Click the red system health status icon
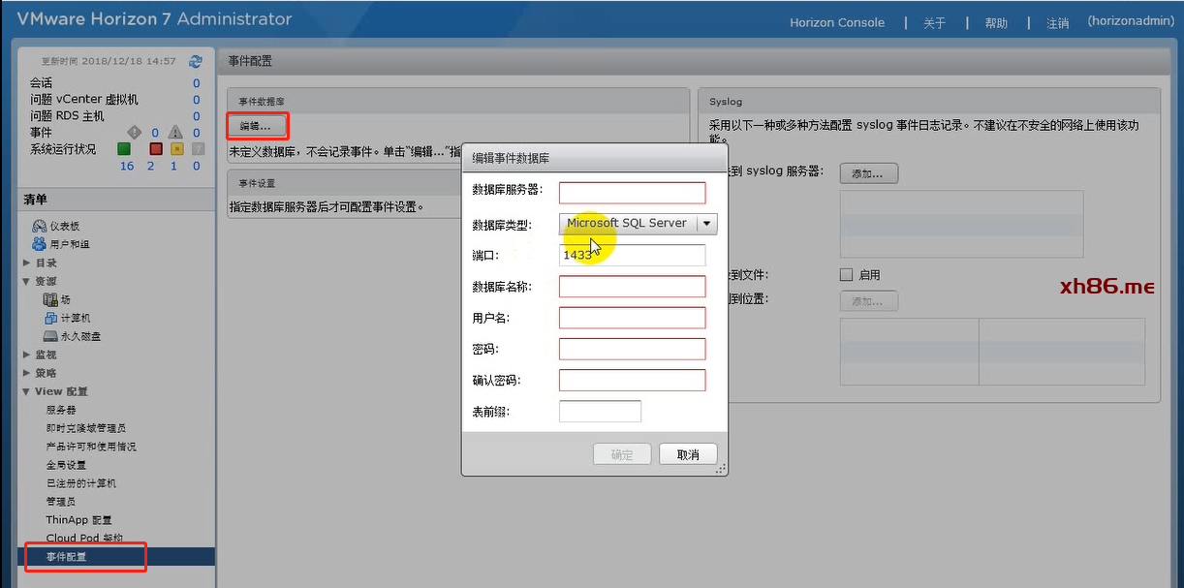The image size is (1184, 588). [x=155, y=149]
